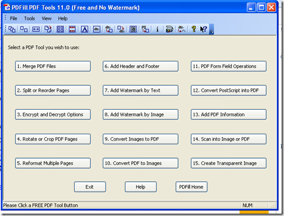Viewport: 284px width, 216px height.
Task: Open '11. PDF Form Field Operations'
Action: [x=228, y=66]
